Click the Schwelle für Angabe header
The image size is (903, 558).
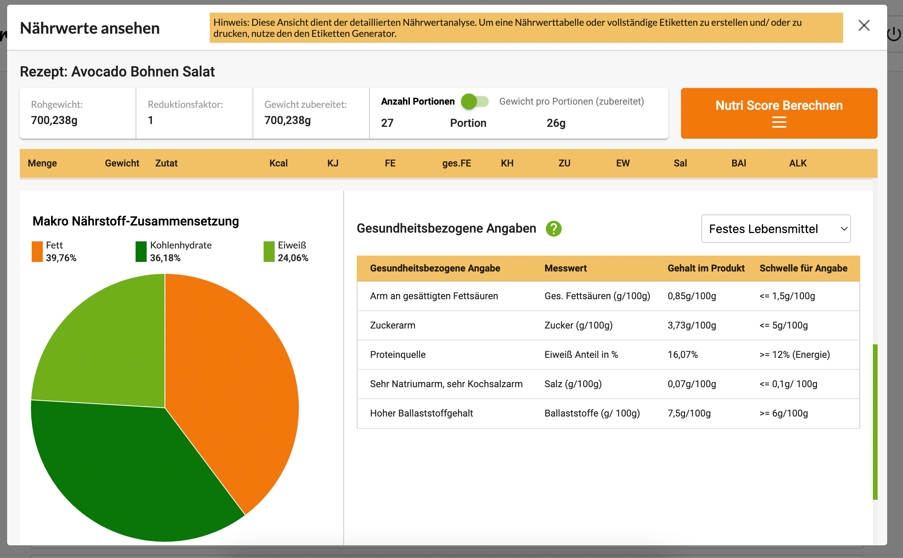coord(804,268)
